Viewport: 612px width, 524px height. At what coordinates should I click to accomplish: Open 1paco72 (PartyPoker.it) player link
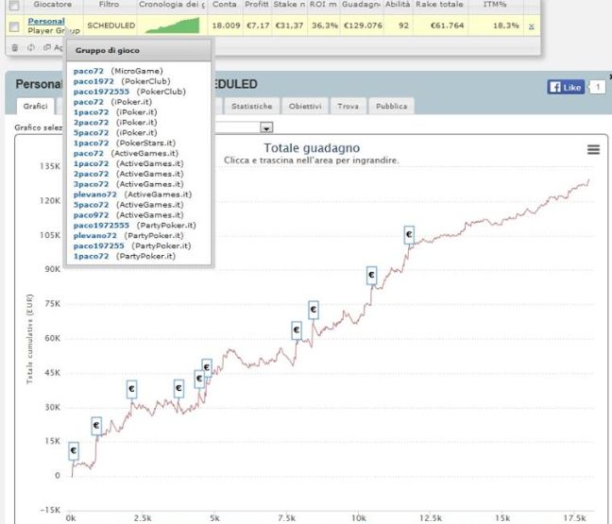91,257
